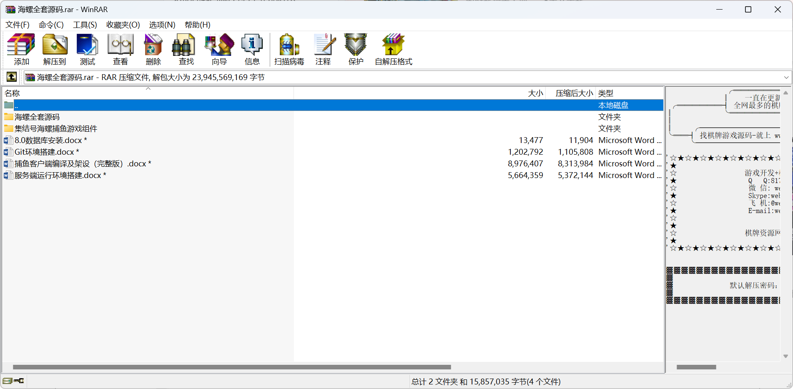Open the Commands (命令) menu
The height and width of the screenshot is (389, 793).
click(x=51, y=25)
